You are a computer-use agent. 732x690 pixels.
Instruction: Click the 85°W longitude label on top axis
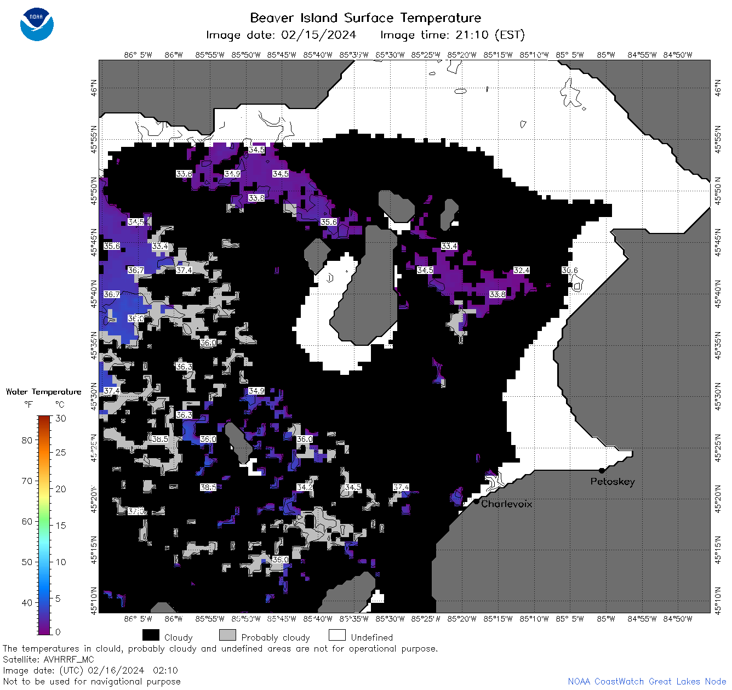[x=606, y=55]
